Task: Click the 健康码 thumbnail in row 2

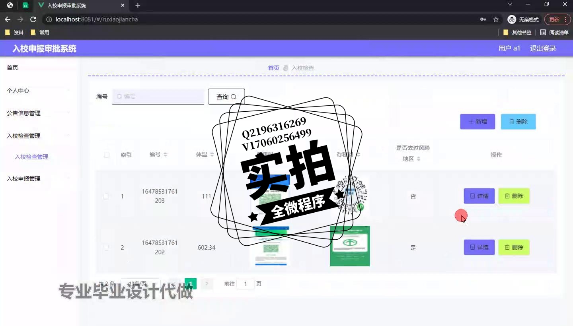Action: [271, 246]
